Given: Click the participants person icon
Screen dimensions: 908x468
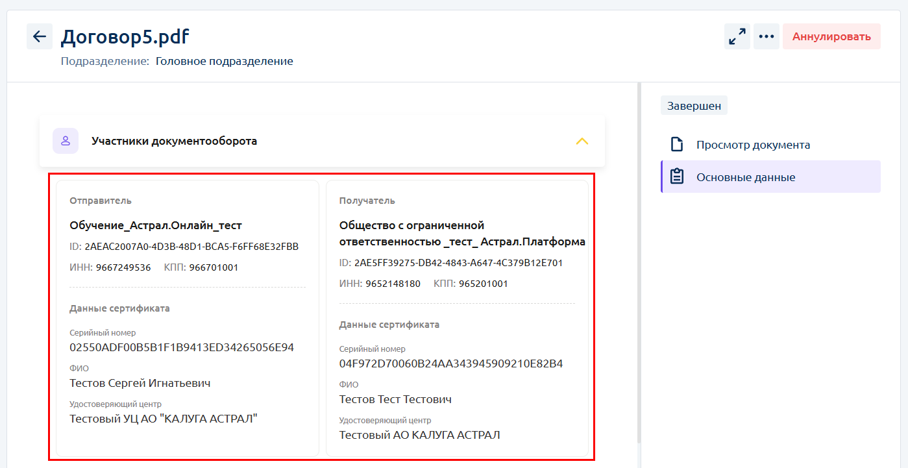Looking at the screenshot, I should coord(66,141).
